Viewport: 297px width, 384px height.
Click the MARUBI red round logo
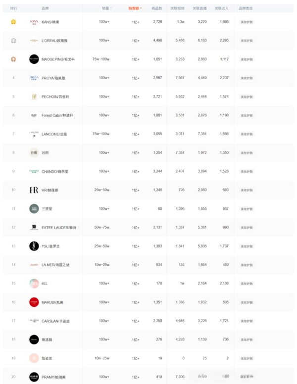pyautogui.click(x=34, y=302)
